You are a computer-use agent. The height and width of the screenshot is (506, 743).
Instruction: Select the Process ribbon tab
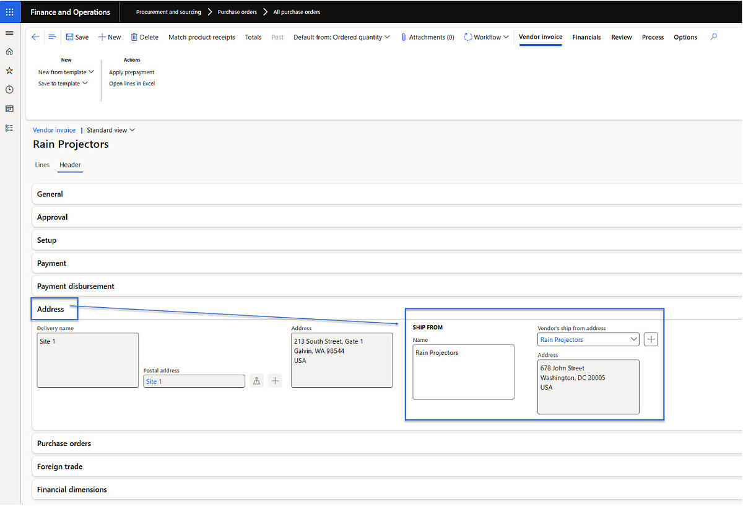pos(653,37)
